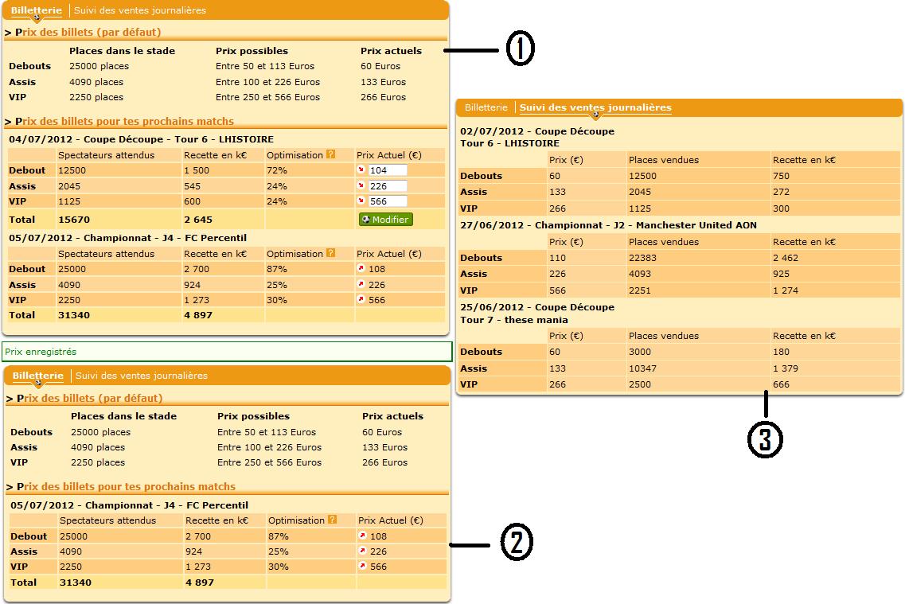Click the '1 274' VIP recette value
905x604 pixels.
(x=786, y=290)
